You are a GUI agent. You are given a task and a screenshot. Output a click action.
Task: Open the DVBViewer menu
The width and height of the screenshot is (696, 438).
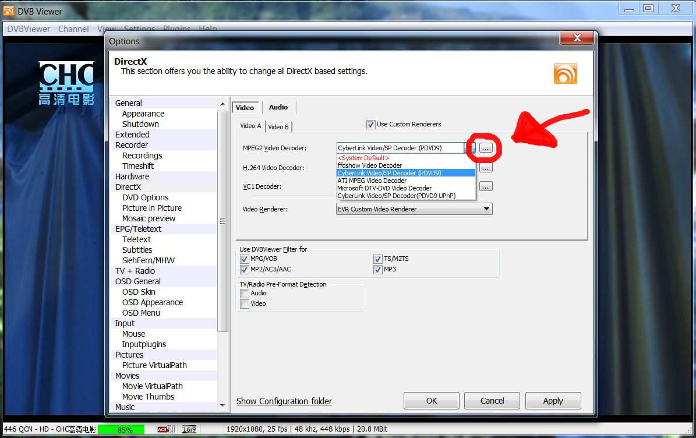tap(29, 29)
